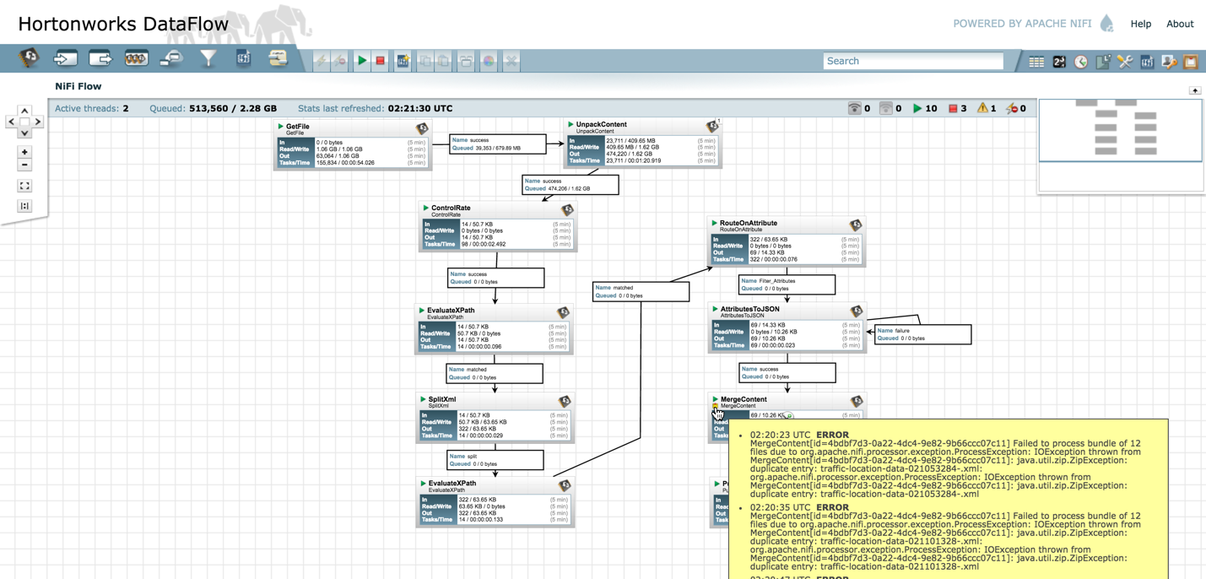
Task: Collapse the birdseye panel with the arrow
Action: point(1196,90)
